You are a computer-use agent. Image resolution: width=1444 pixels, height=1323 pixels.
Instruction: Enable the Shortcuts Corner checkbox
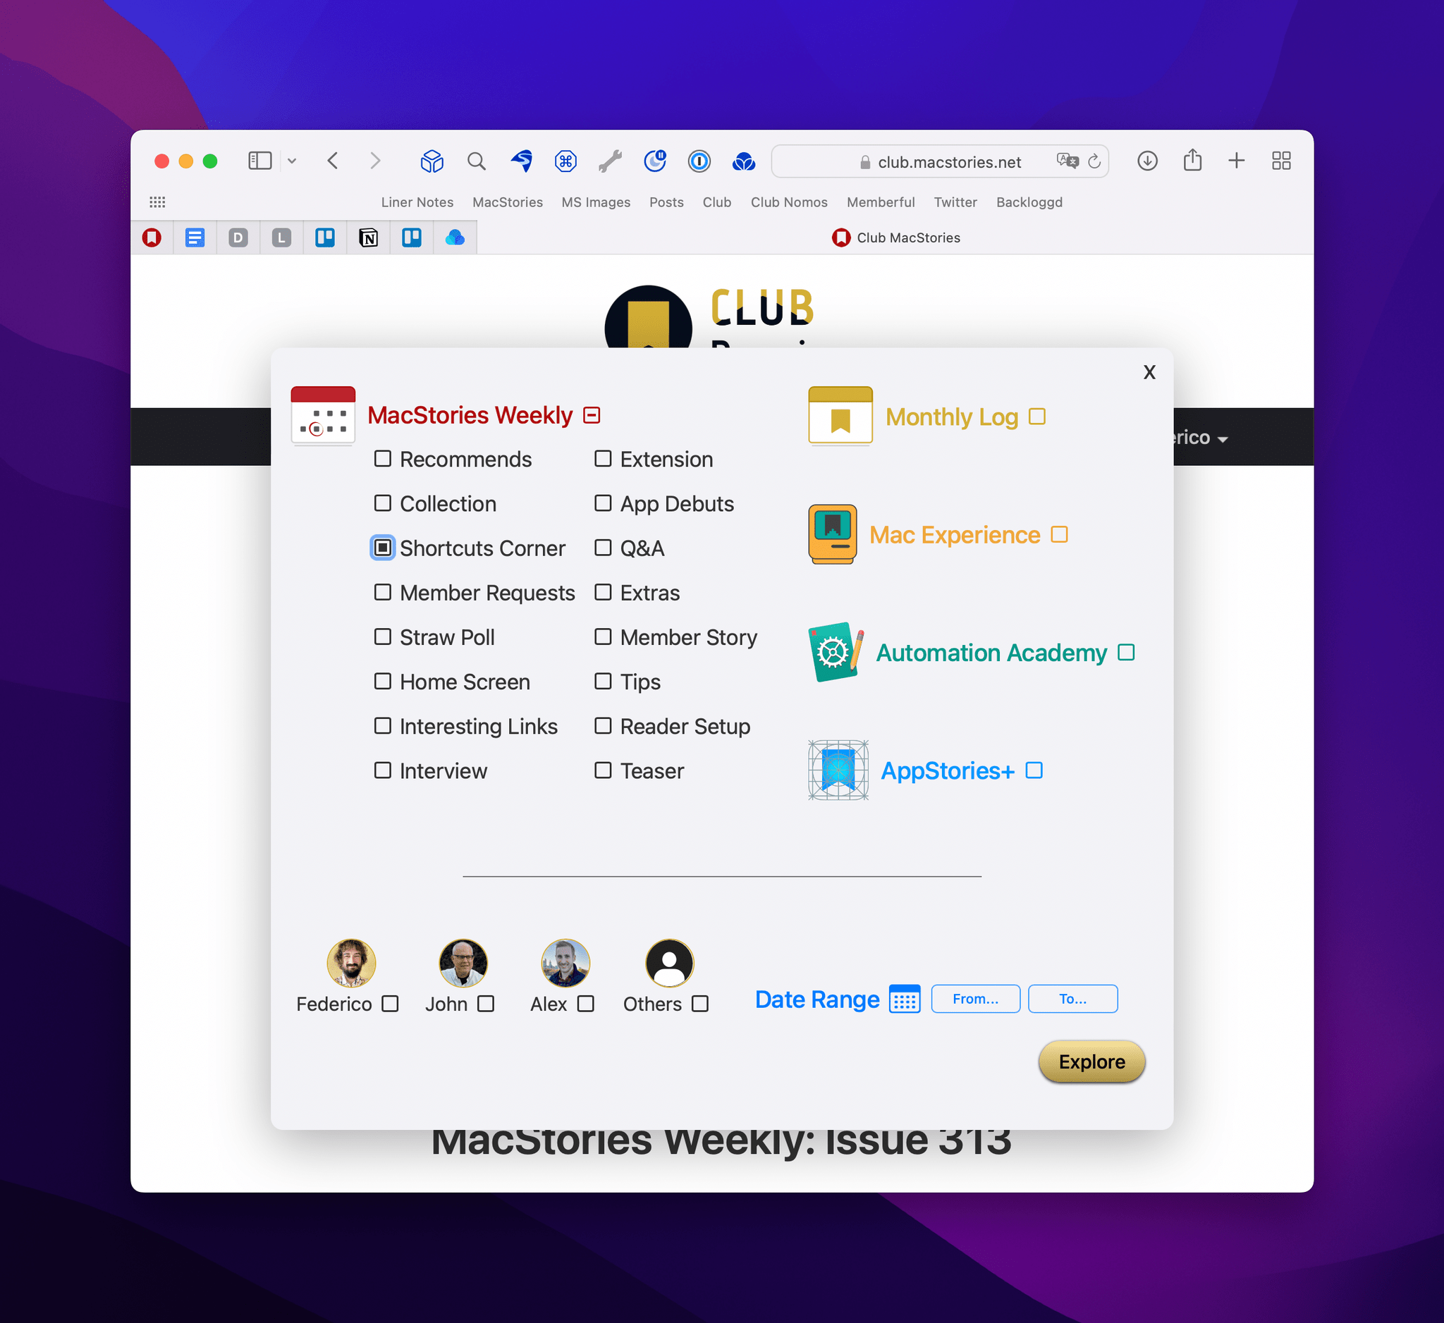coord(384,547)
